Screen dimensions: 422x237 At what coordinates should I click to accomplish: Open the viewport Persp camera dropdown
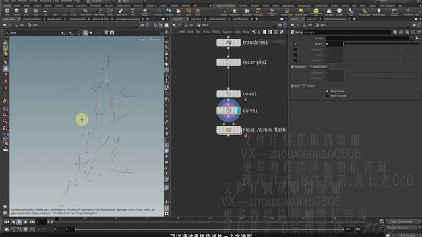[142, 39]
